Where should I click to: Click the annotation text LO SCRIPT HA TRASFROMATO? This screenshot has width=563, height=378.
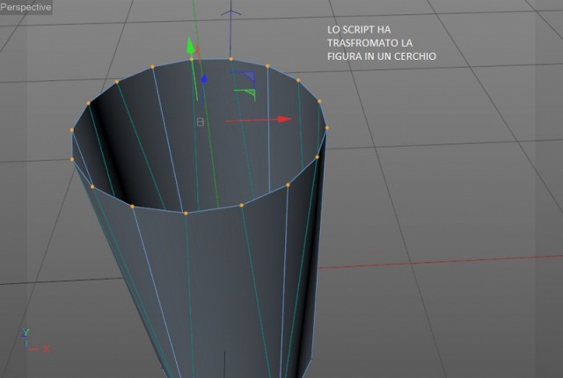click(369, 36)
